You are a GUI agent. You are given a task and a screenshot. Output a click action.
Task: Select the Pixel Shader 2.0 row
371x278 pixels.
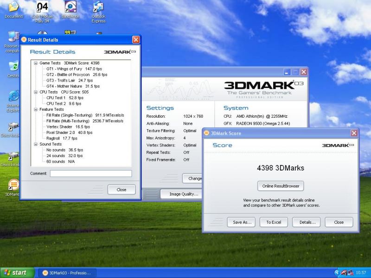click(x=69, y=133)
